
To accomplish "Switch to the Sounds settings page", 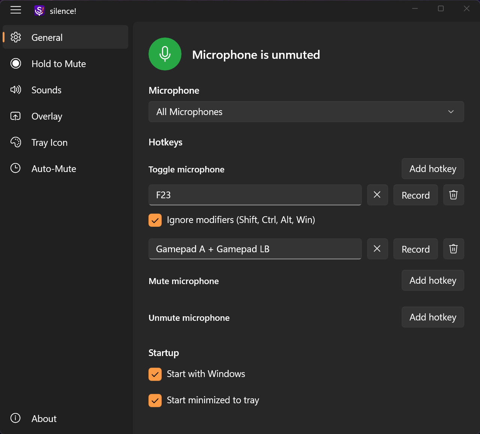I will (x=46, y=90).
